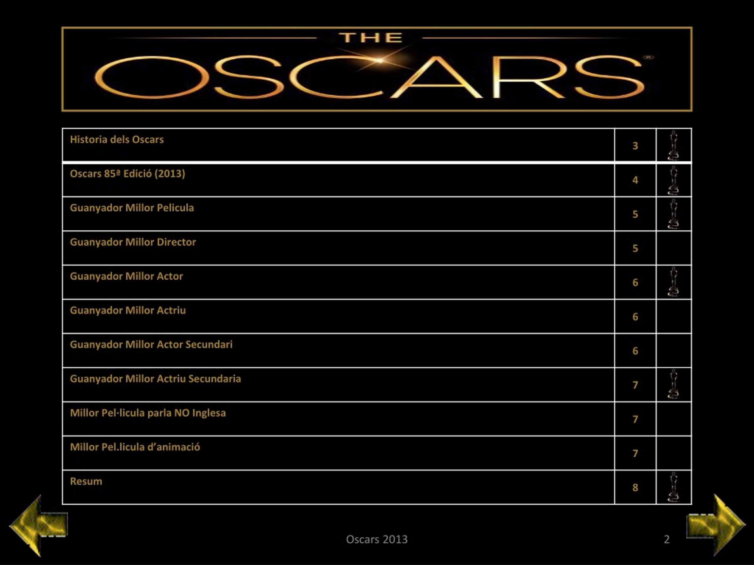Click the gold right arrow for next slide
The width and height of the screenshot is (754, 565).
coord(716,525)
